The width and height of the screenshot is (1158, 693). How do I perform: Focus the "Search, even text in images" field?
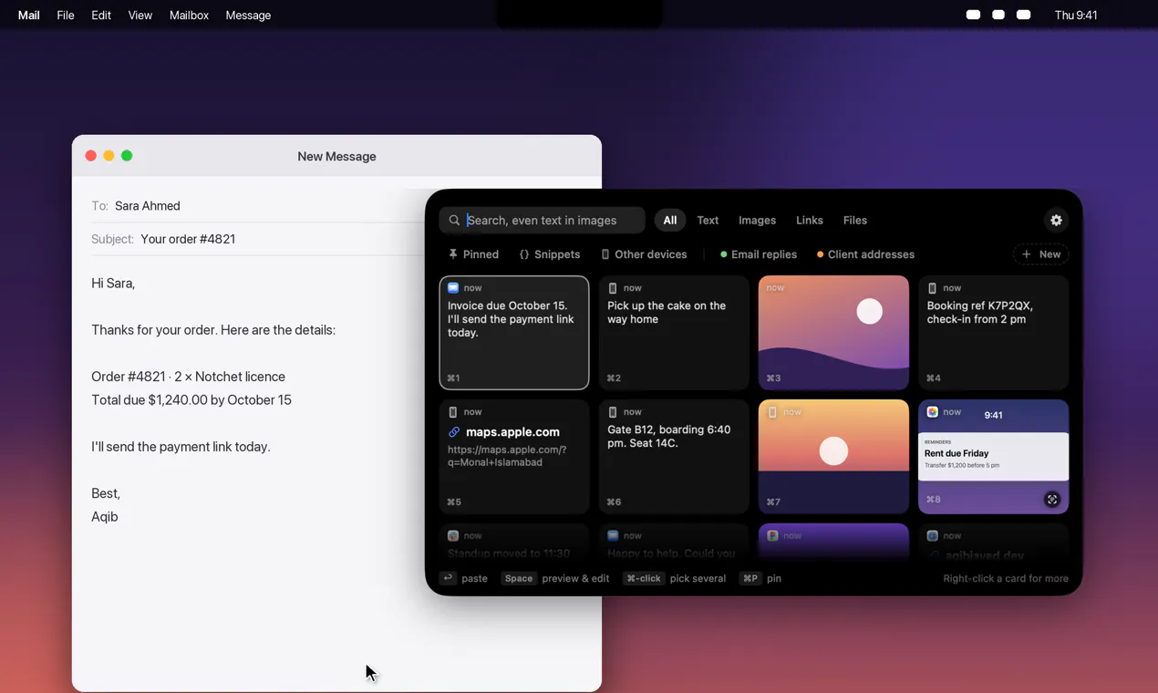543,220
